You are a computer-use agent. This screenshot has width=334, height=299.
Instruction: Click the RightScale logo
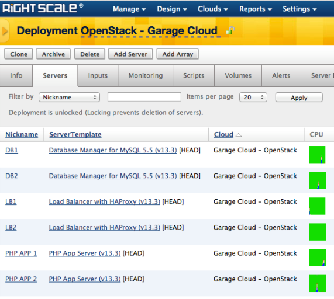click(43, 8)
